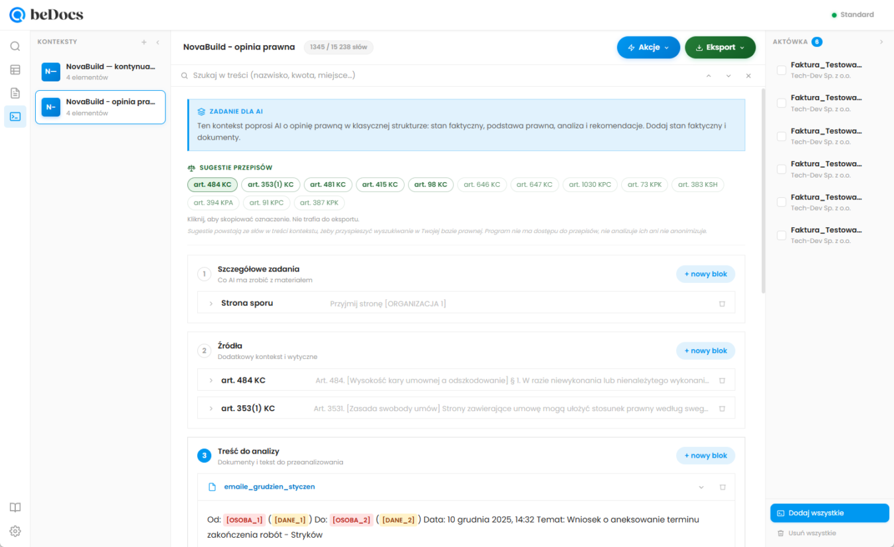Click Usuń wszystkie in Aktówka
This screenshot has height=547, width=894.
(806, 533)
